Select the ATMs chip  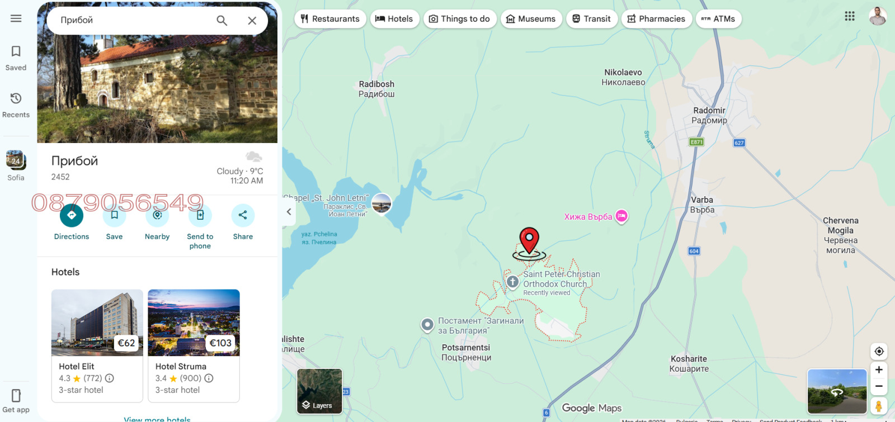pos(718,19)
